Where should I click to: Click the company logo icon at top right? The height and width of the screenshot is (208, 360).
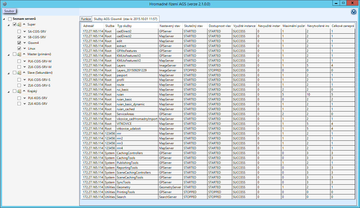click(354, 12)
